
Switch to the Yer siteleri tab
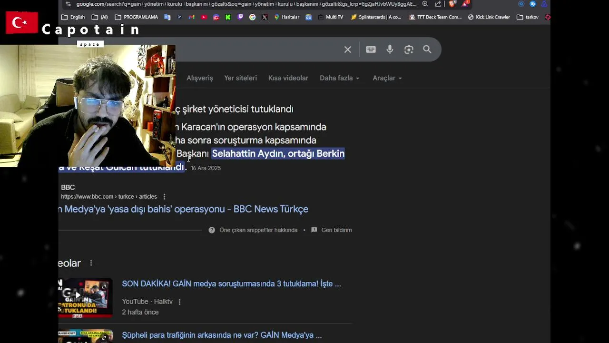240,78
